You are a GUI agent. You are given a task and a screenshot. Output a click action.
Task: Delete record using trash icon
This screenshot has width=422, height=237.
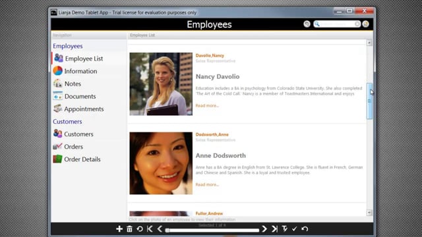129,228
